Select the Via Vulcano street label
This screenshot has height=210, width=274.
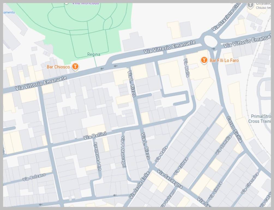(168, 198)
